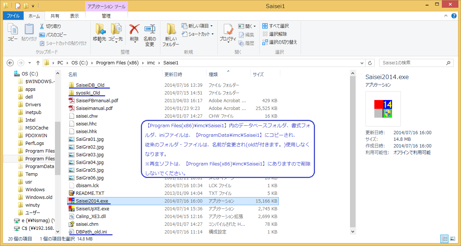Click the Paste (貼り付け) ribbon icon
The image size is (461, 246).
pyautogui.click(x=29, y=32)
